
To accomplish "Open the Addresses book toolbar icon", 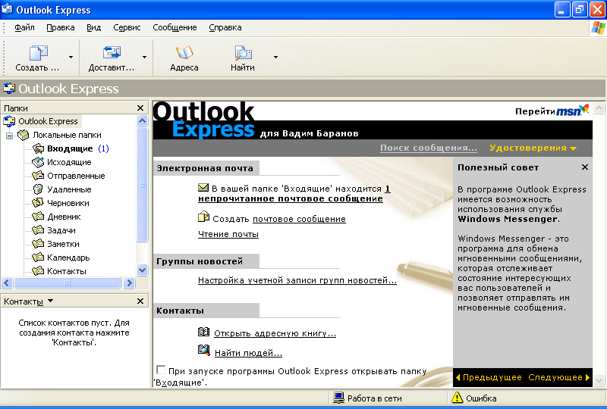I will (184, 52).
